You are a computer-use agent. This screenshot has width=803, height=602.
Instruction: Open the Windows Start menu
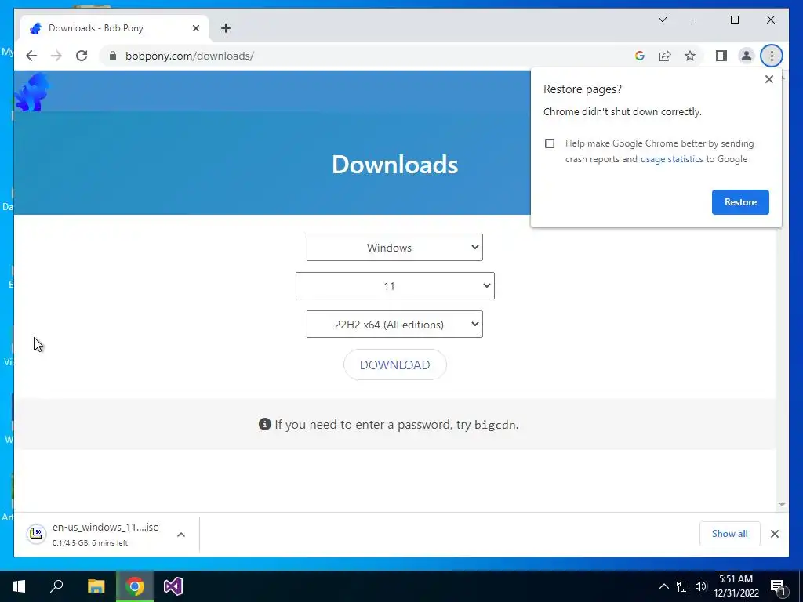coord(19,586)
